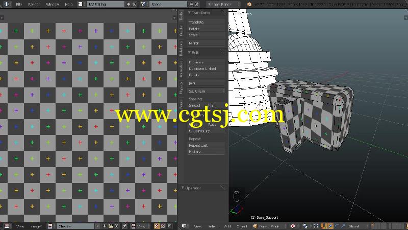Open the pivot point selector icon
The height and width of the screenshot is (230, 408).
(x=305, y=226)
